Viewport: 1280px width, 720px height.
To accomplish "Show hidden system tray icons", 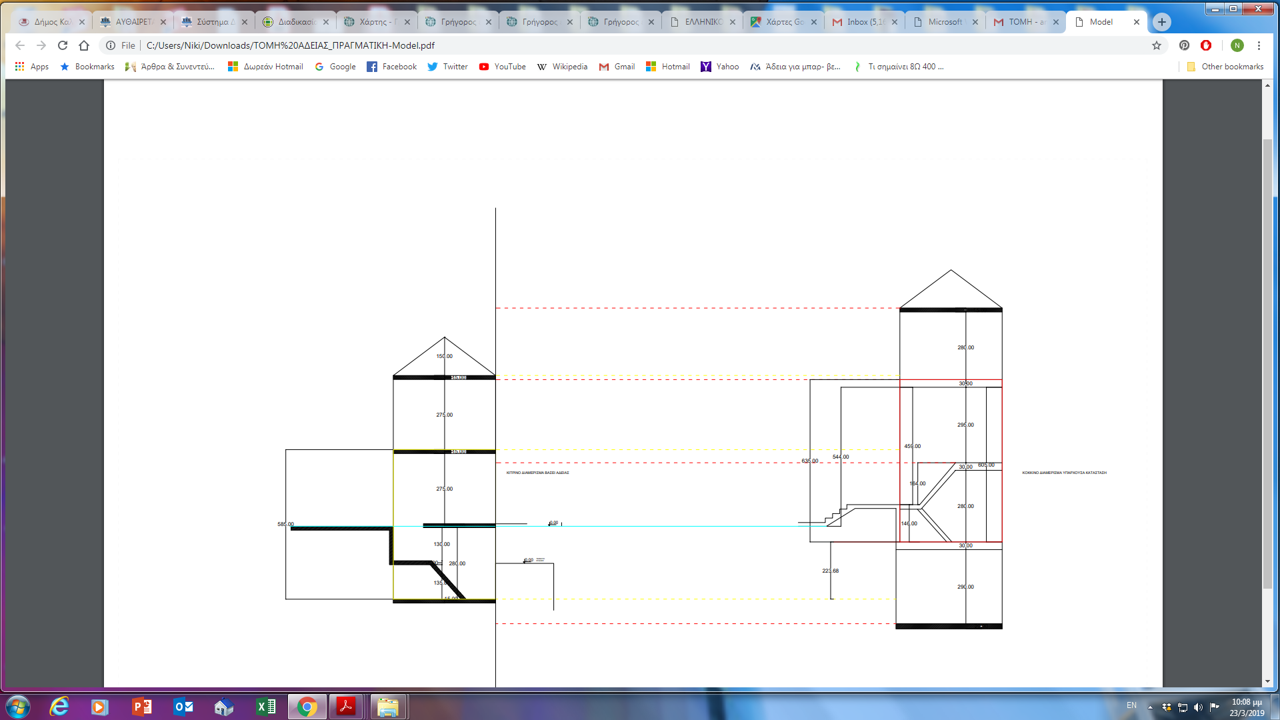I will (1150, 707).
